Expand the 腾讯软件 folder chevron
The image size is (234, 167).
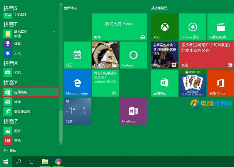coord(54,31)
